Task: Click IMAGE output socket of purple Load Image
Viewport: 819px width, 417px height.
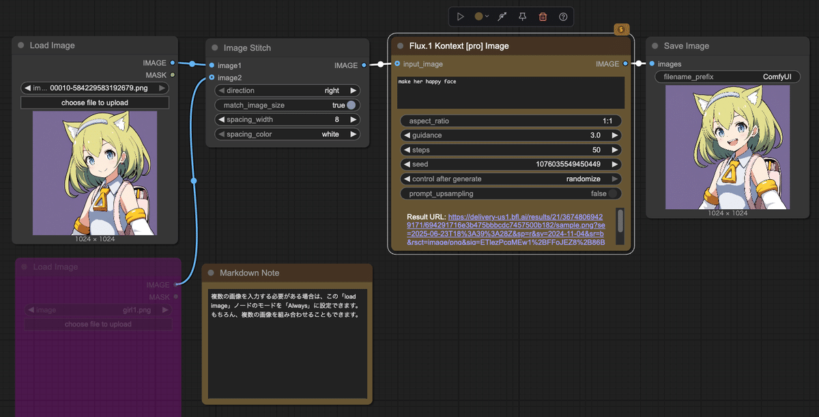Action: (175, 284)
